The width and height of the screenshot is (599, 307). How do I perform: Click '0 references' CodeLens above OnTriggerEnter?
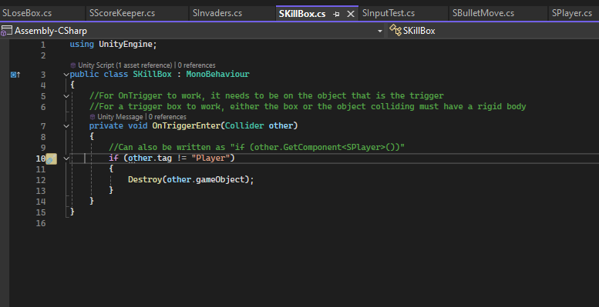(x=168, y=117)
